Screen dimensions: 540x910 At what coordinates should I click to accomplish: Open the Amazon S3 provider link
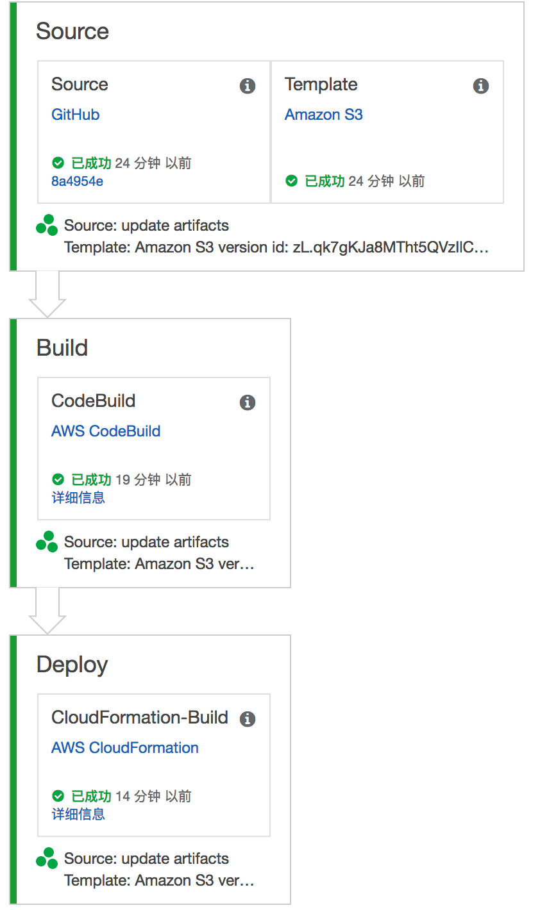324,115
